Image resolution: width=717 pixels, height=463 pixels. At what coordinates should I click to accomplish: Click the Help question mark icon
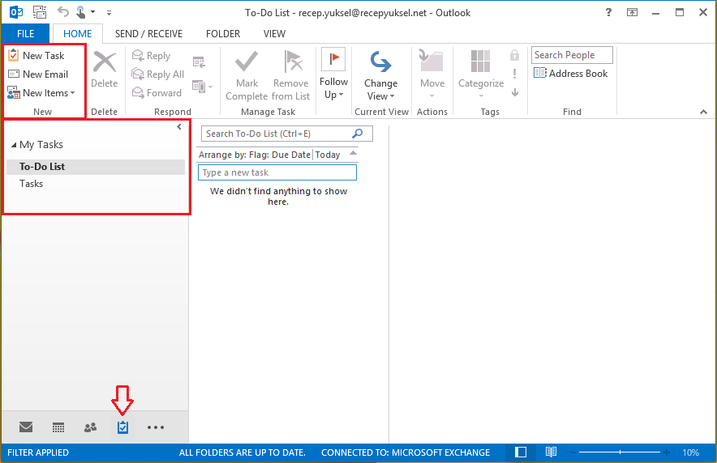pos(608,12)
